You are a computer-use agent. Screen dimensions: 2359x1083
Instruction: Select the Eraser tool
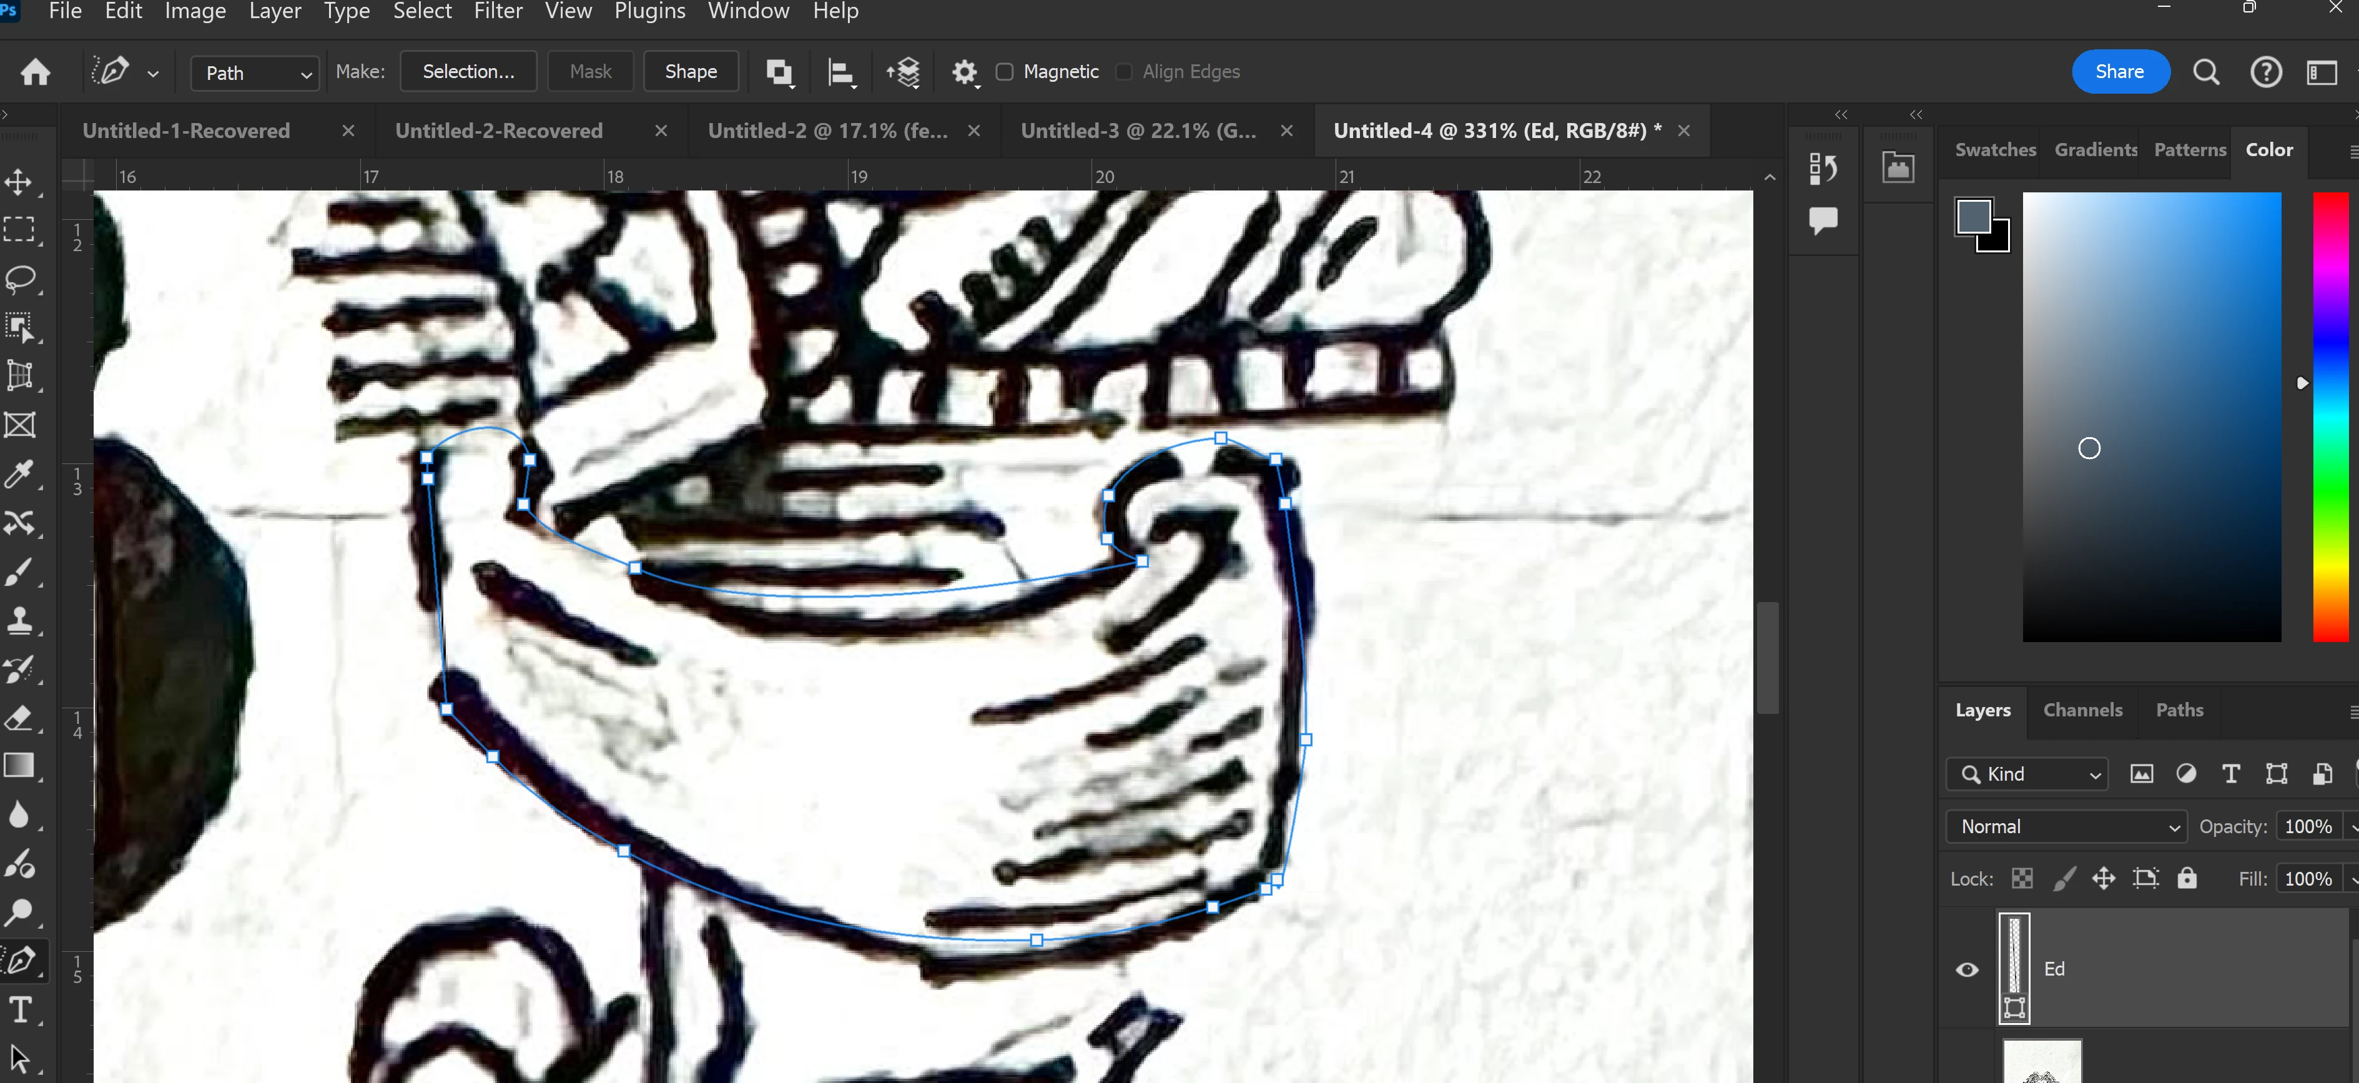pyautogui.click(x=19, y=718)
